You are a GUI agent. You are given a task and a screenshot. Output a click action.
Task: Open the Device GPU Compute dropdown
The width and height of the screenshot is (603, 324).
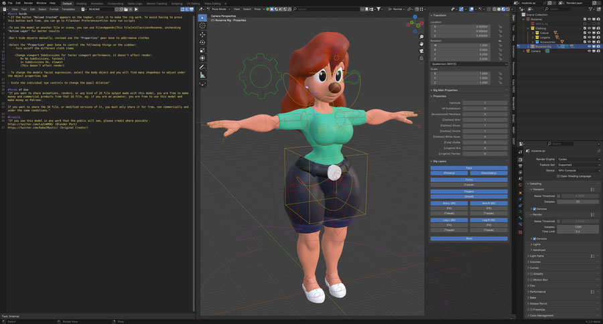579,170
